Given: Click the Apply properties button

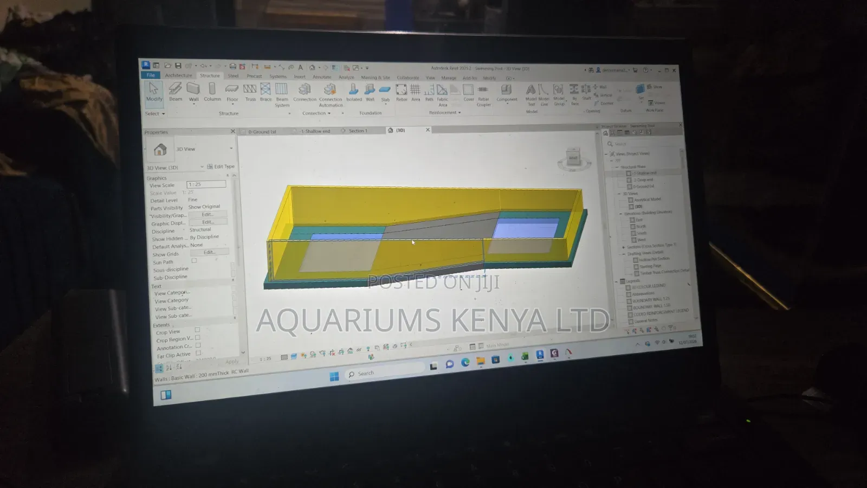Looking at the screenshot, I should tap(231, 362).
